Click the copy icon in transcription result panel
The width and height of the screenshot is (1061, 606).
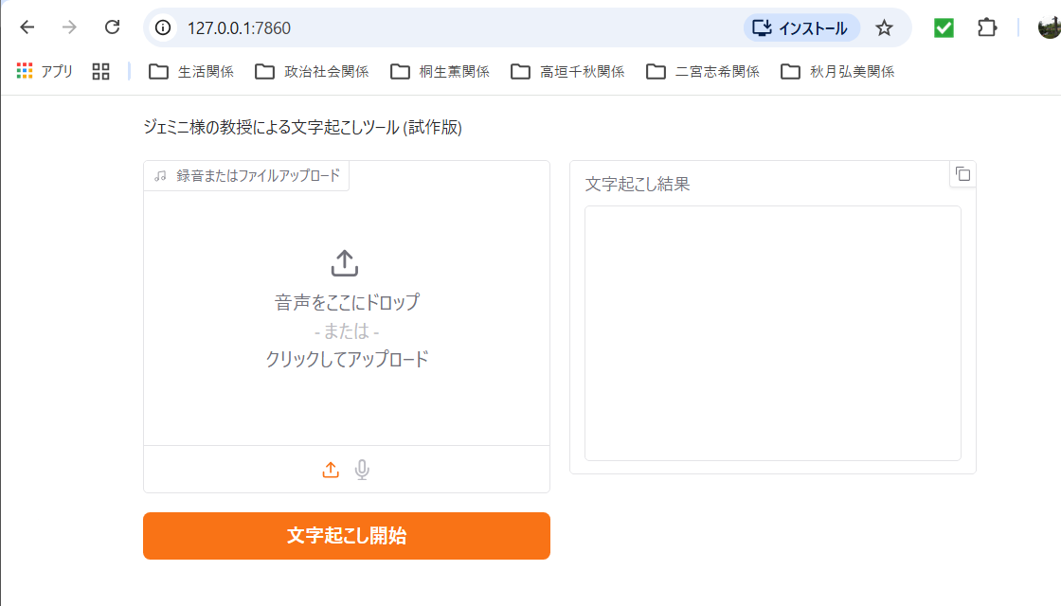pyautogui.click(x=962, y=174)
